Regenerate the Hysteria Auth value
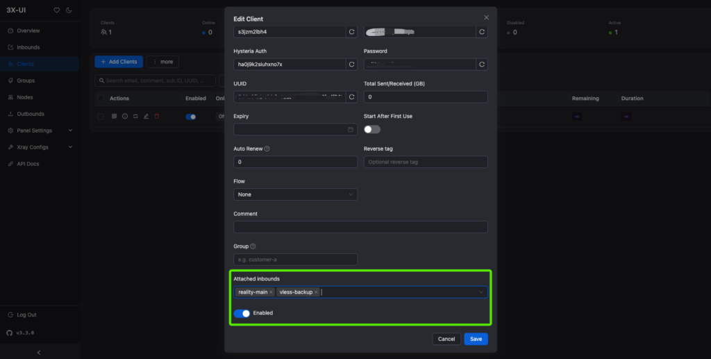 pos(351,65)
